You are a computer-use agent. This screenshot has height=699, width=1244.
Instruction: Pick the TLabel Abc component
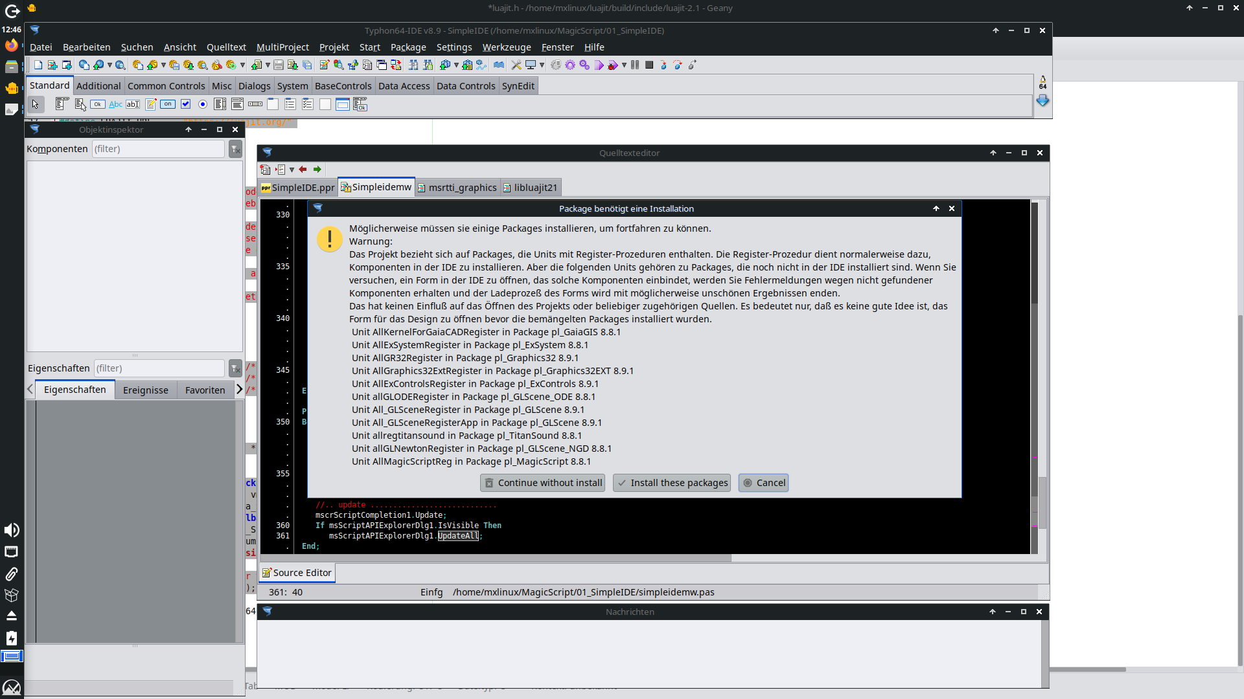click(115, 104)
